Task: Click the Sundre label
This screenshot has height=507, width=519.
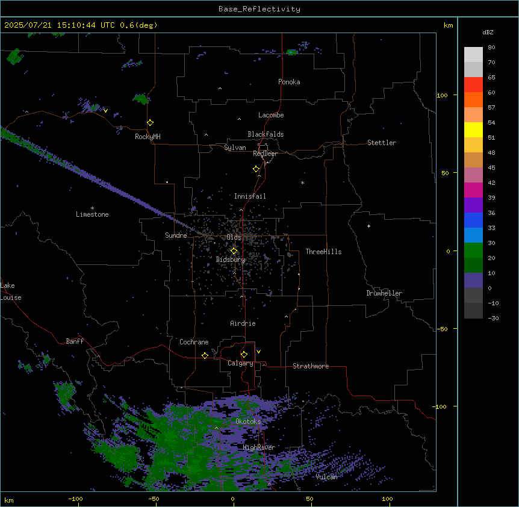Action: (176, 235)
